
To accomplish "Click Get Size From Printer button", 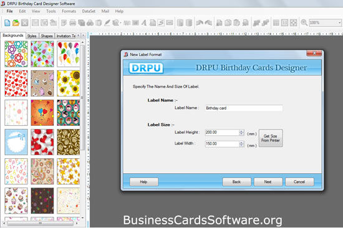I will pyautogui.click(x=271, y=138).
